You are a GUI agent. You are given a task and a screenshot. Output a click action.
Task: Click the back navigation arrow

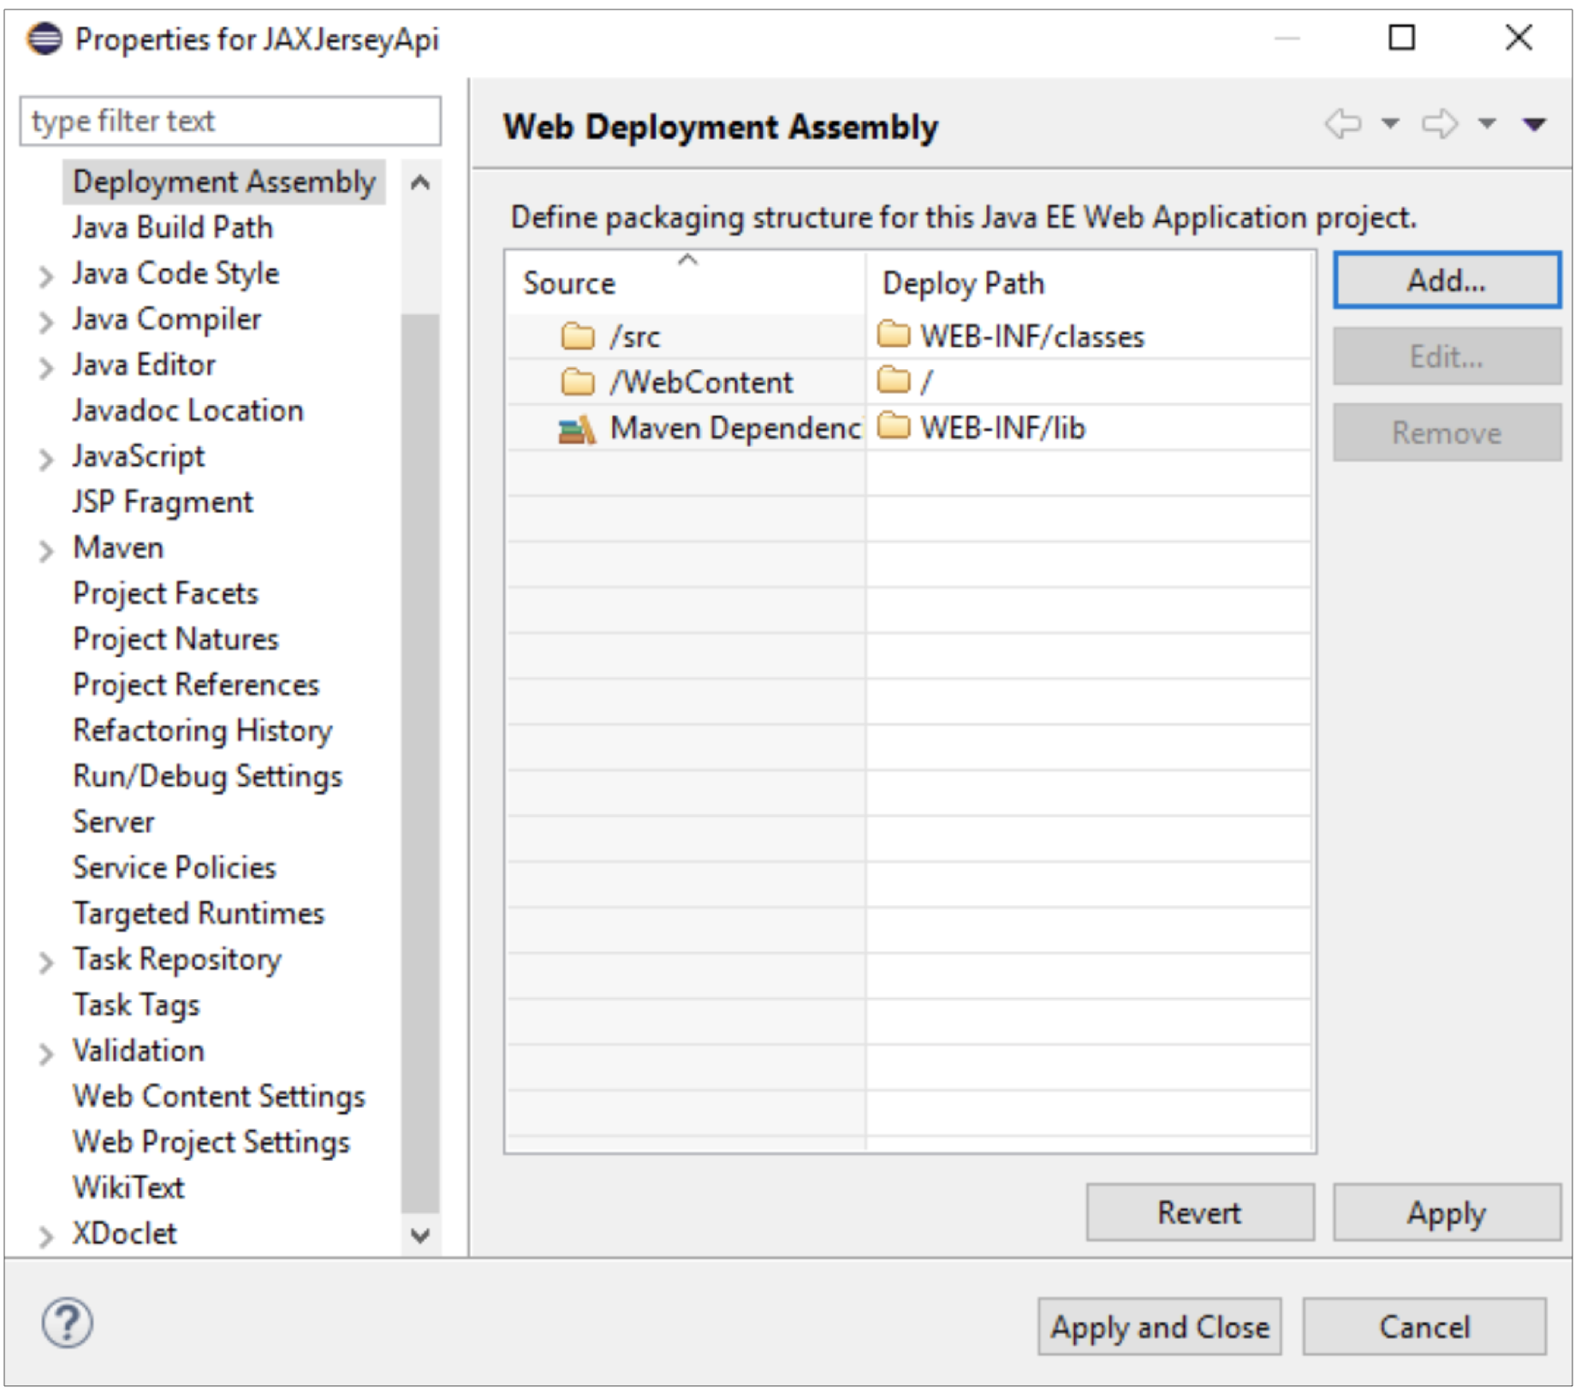pos(1344,124)
